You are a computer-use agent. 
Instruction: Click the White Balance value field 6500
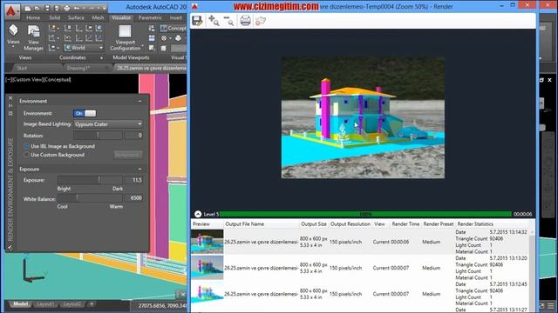coord(133,198)
